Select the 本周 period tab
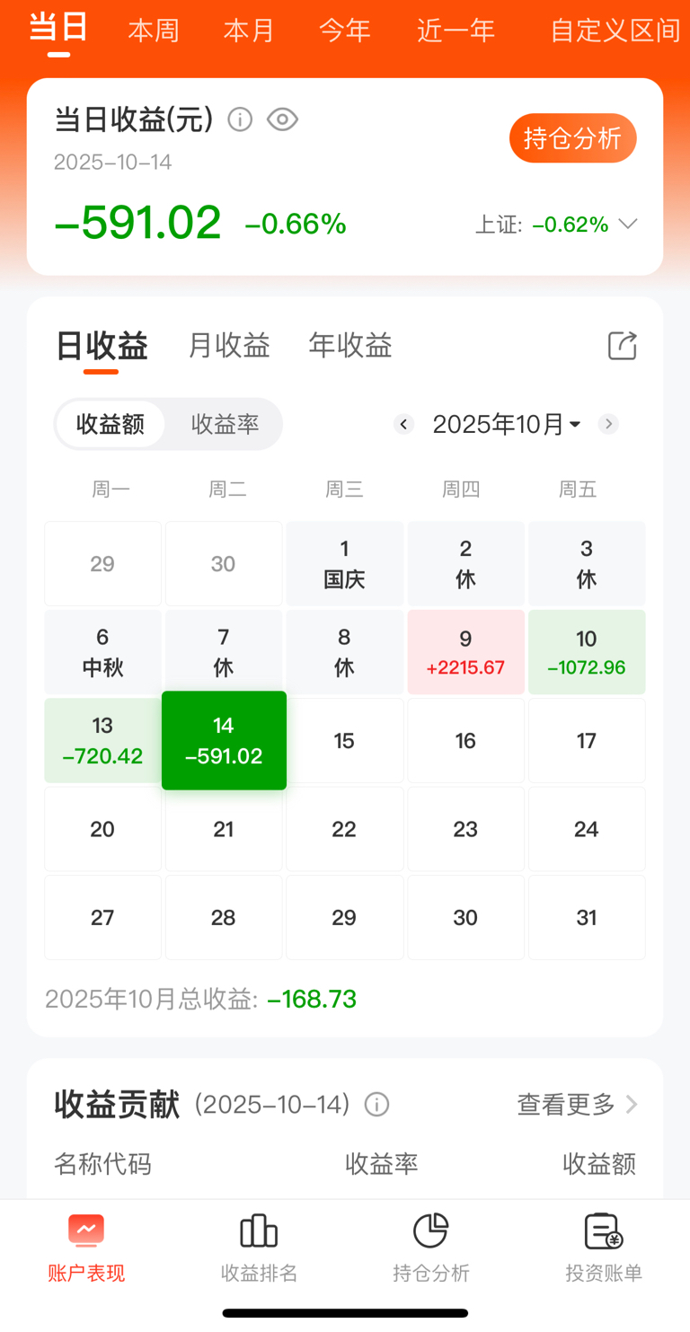The height and width of the screenshot is (1332, 690). 154,31
